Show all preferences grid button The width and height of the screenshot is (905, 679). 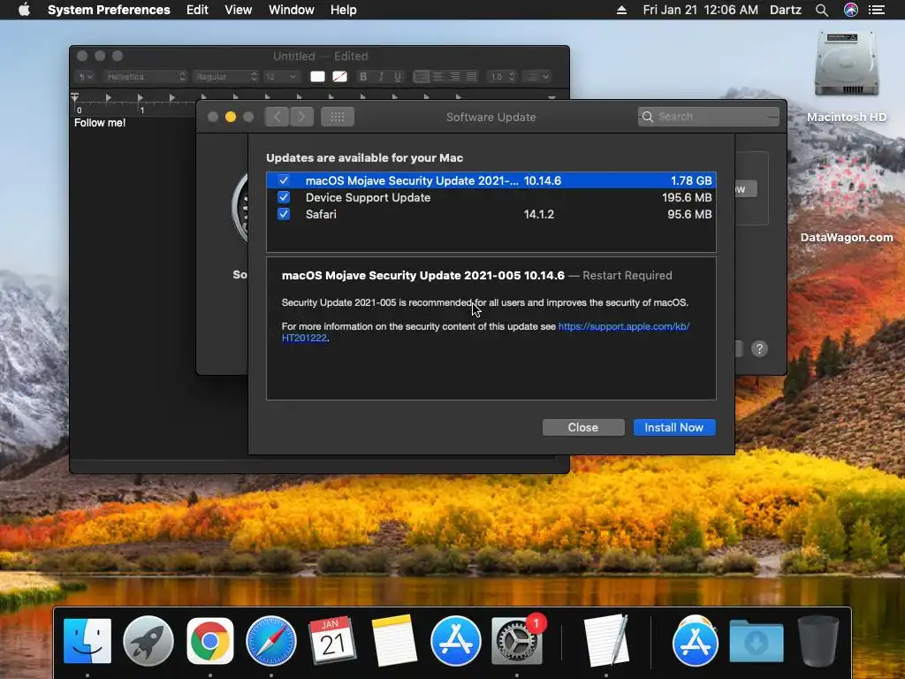tap(338, 117)
